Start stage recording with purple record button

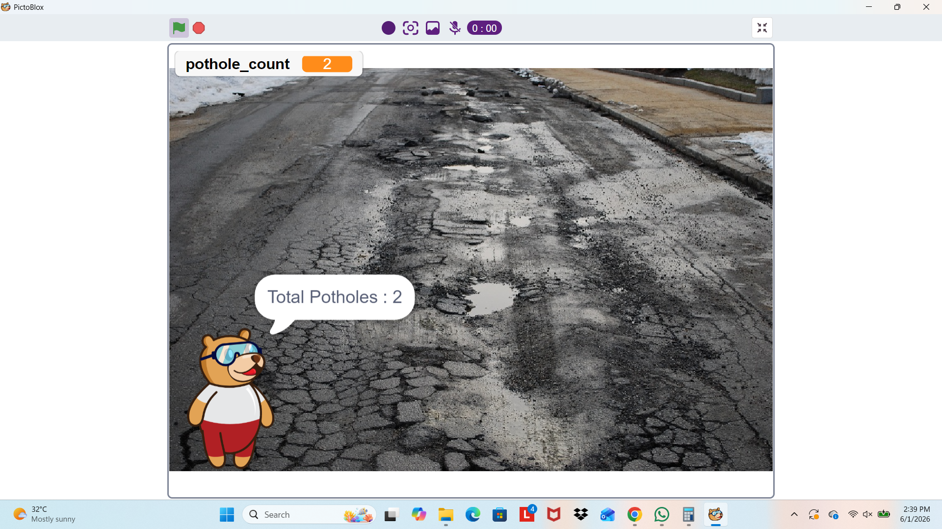click(389, 28)
